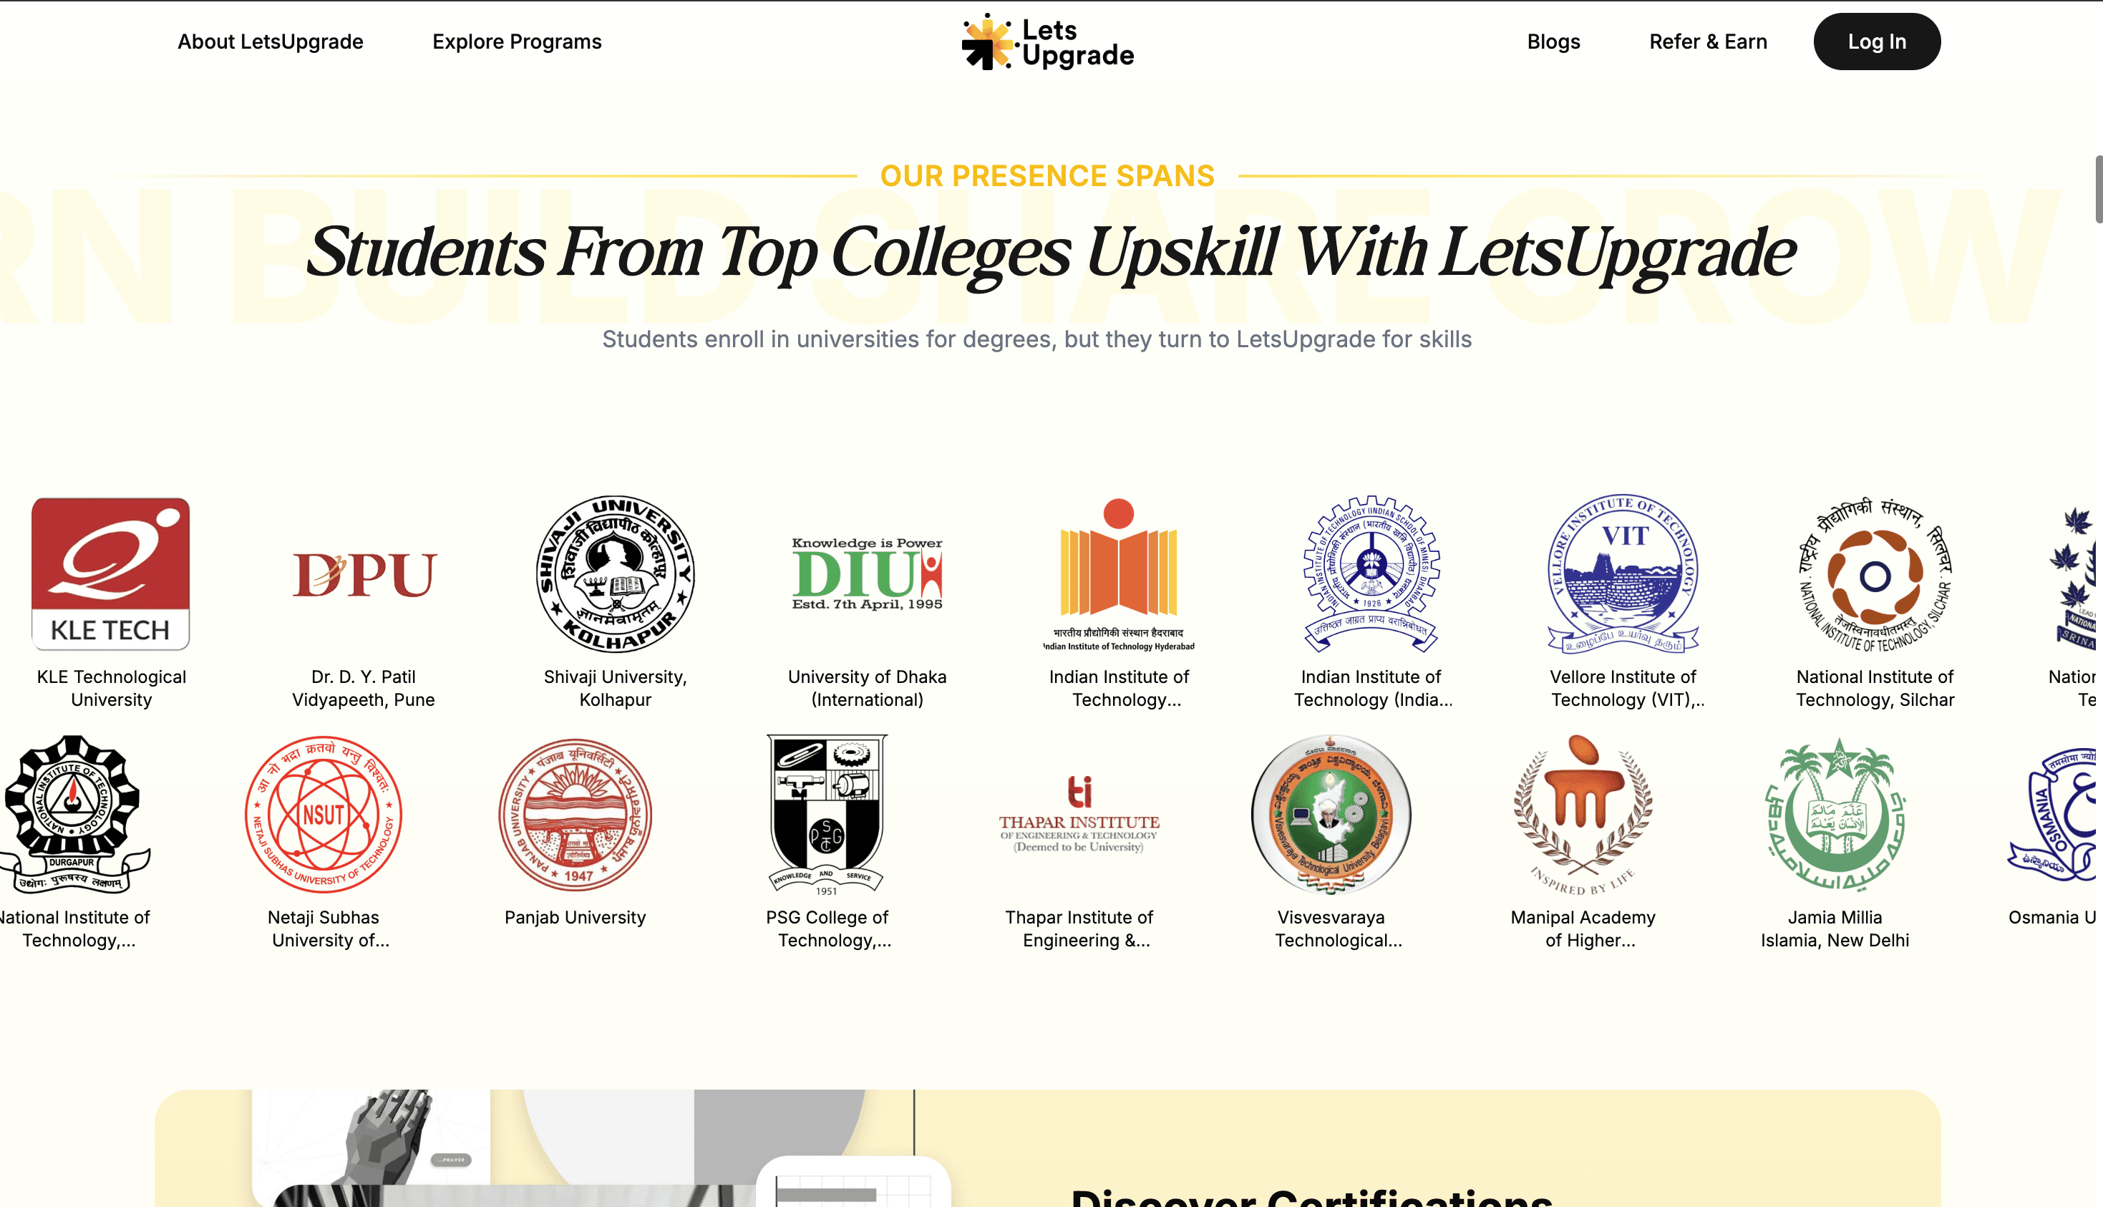2103x1207 pixels.
Task: Click the page vertical scrollbar thumb
Action: (2098, 189)
